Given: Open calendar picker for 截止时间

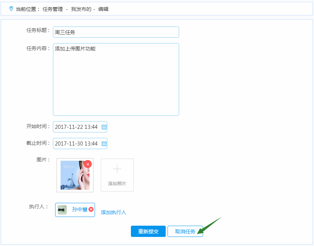Looking at the screenshot, I should (104, 144).
